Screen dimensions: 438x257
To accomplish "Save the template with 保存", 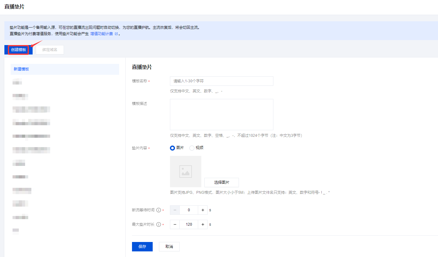I will 142,247.
